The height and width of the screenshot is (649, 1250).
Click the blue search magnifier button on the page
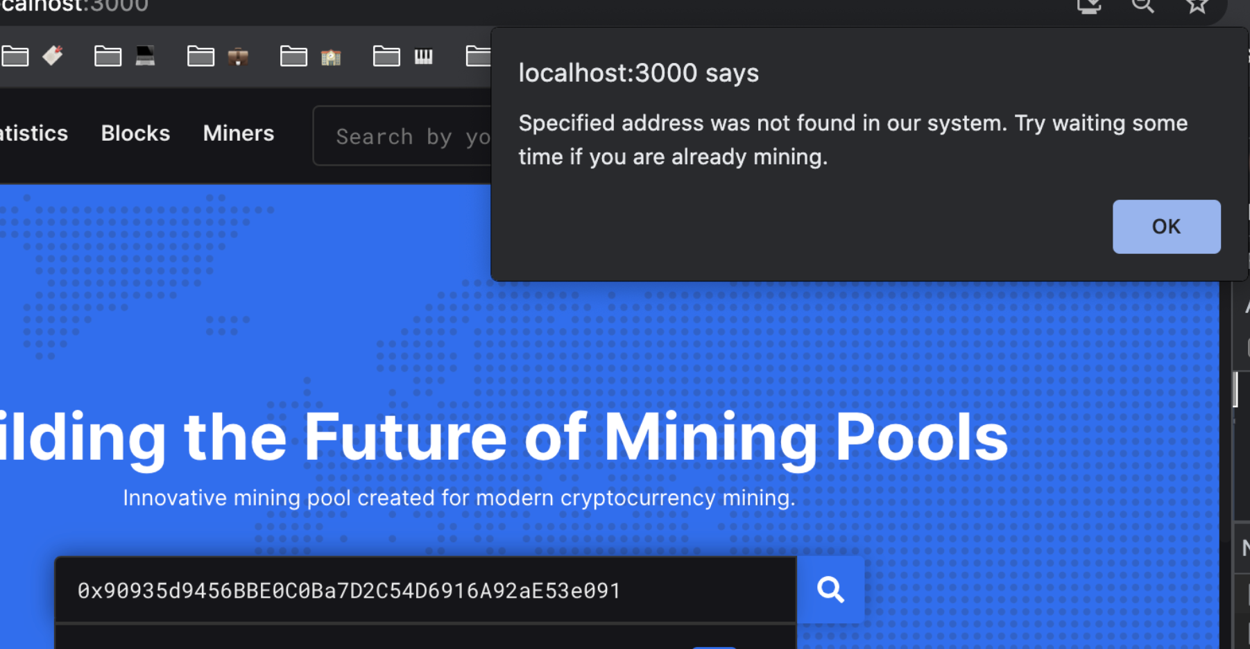point(831,590)
